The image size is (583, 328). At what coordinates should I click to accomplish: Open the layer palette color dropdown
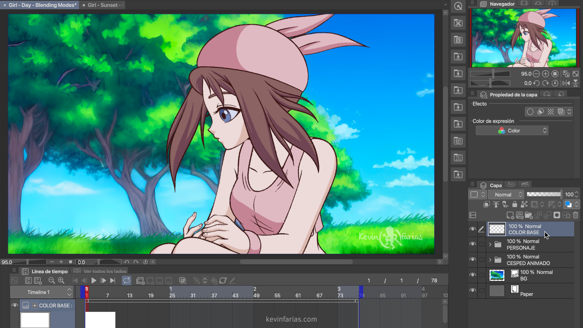(478, 195)
